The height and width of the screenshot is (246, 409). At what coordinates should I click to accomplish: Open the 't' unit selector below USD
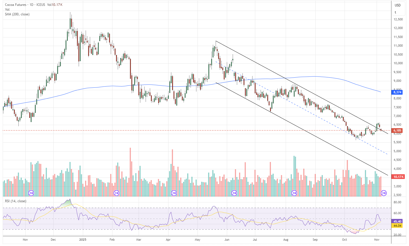click(395, 12)
